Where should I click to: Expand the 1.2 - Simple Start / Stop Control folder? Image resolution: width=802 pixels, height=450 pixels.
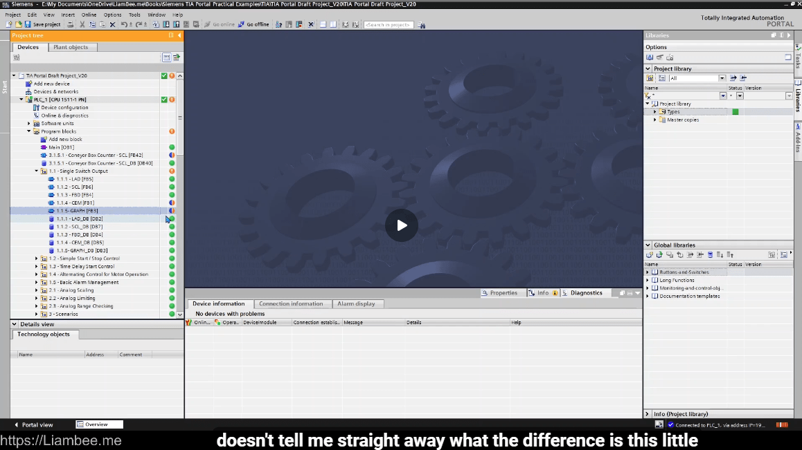tap(37, 259)
